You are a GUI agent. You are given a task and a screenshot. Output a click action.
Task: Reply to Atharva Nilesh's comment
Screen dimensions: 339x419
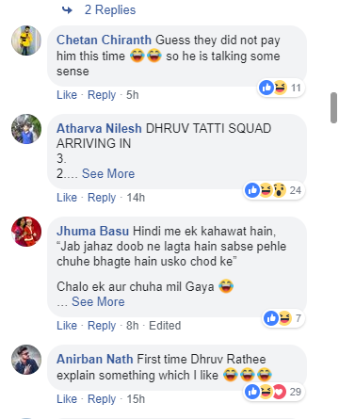[102, 198]
